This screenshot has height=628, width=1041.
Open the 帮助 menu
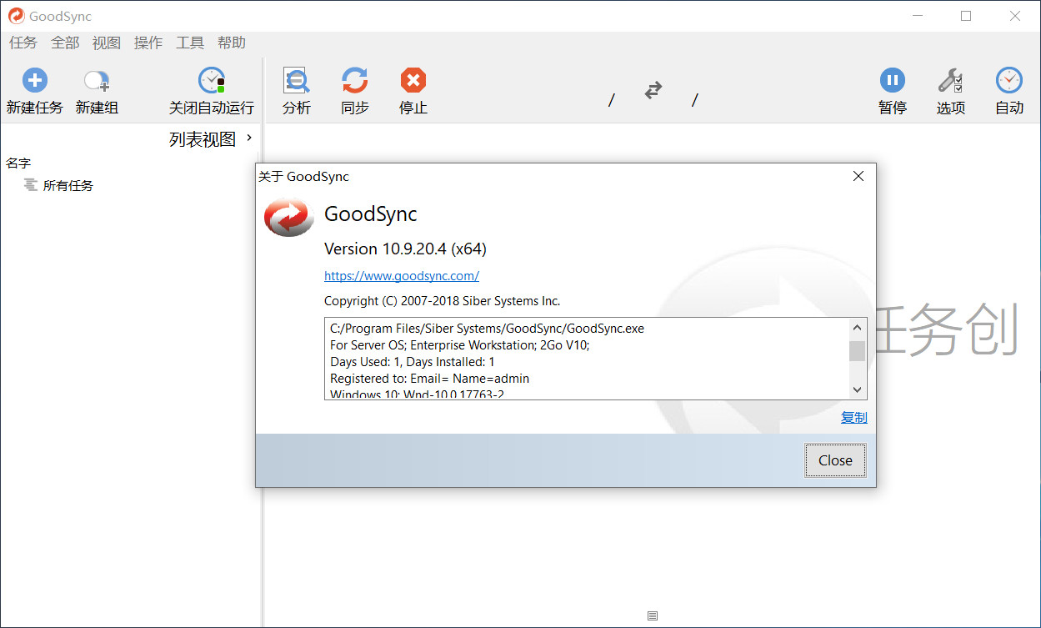pyautogui.click(x=232, y=43)
